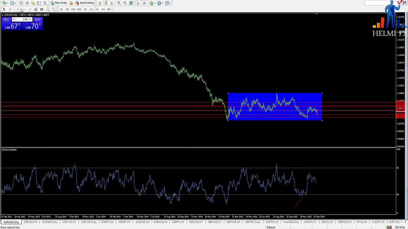Increase trade volume with up arrow
The height and width of the screenshot is (229, 408).
pos(30,20)
